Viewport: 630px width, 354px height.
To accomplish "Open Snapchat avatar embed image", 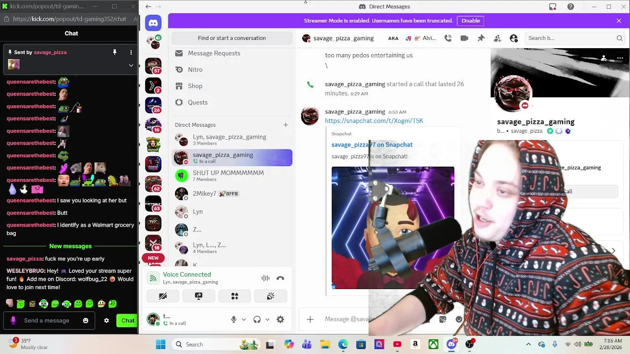I will pyautogui.click(x=393, y=228).
